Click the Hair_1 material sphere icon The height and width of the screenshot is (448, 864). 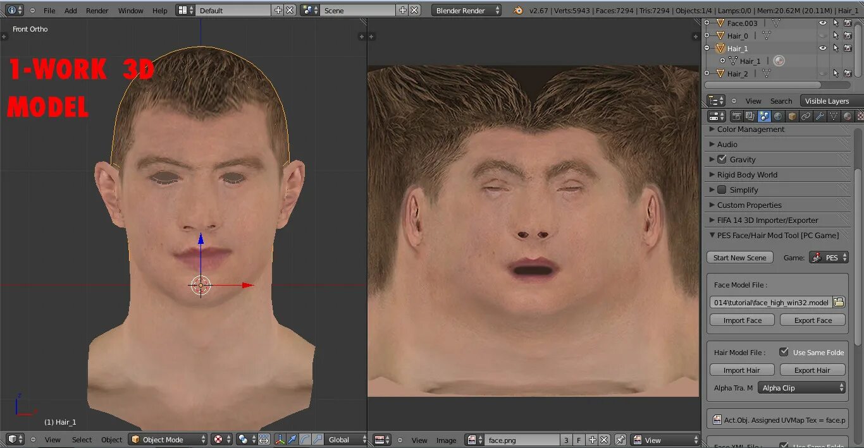779,61
